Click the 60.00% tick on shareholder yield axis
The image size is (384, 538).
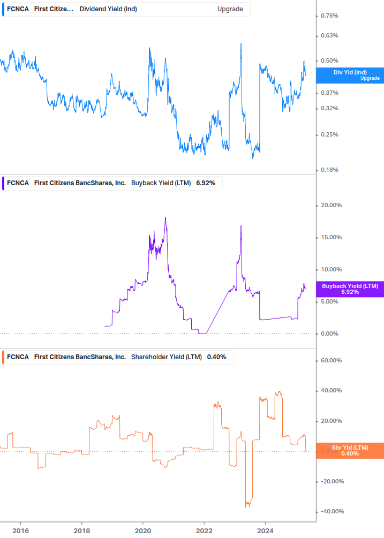click(331, 361)
